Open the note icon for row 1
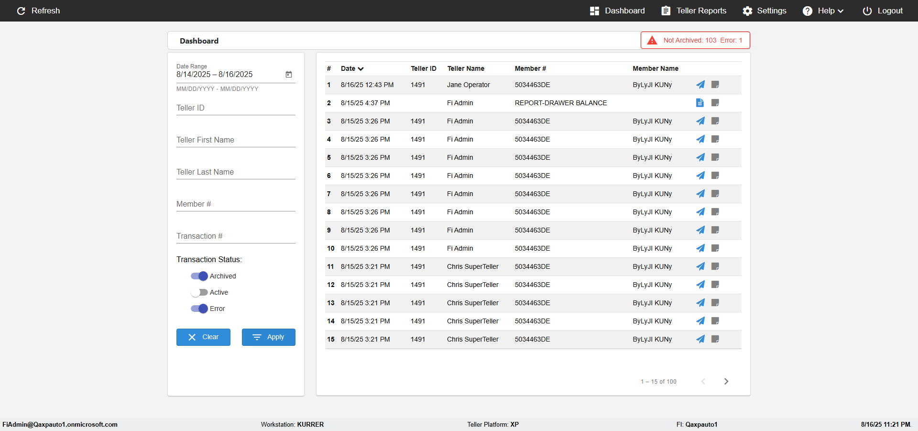 (715, 85)
